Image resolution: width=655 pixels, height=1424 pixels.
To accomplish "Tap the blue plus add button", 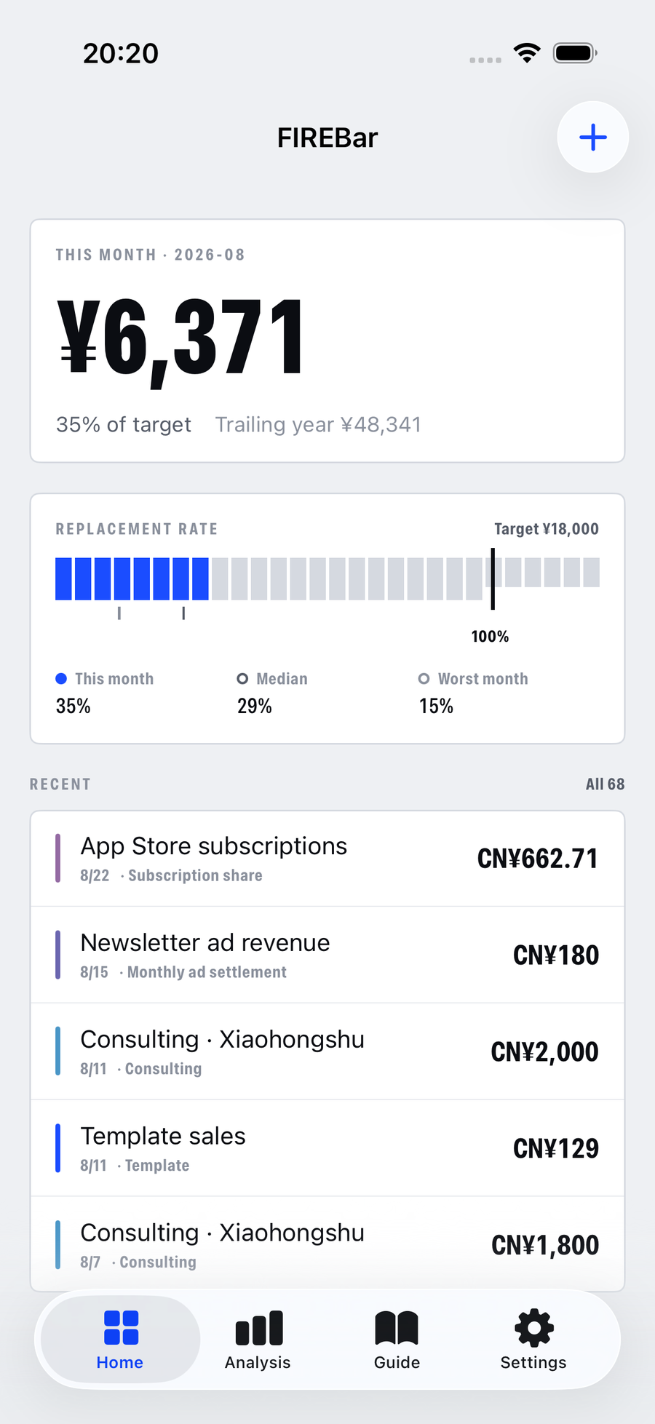I will tap(592, 137).
